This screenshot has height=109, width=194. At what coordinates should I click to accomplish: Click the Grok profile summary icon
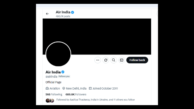tap(106, 60)
